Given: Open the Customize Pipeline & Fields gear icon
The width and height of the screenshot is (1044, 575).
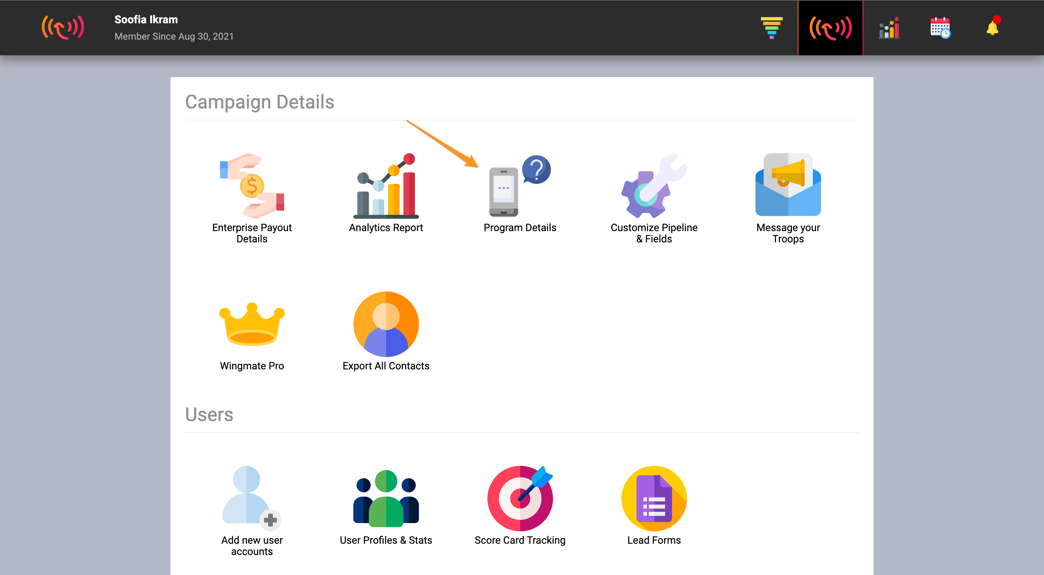Looking at the screenshot, I should tap(654, 186).
